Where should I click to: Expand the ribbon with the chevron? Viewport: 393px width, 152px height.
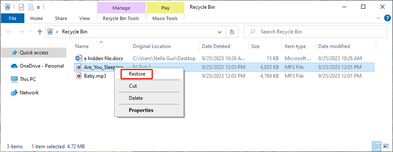378,18
